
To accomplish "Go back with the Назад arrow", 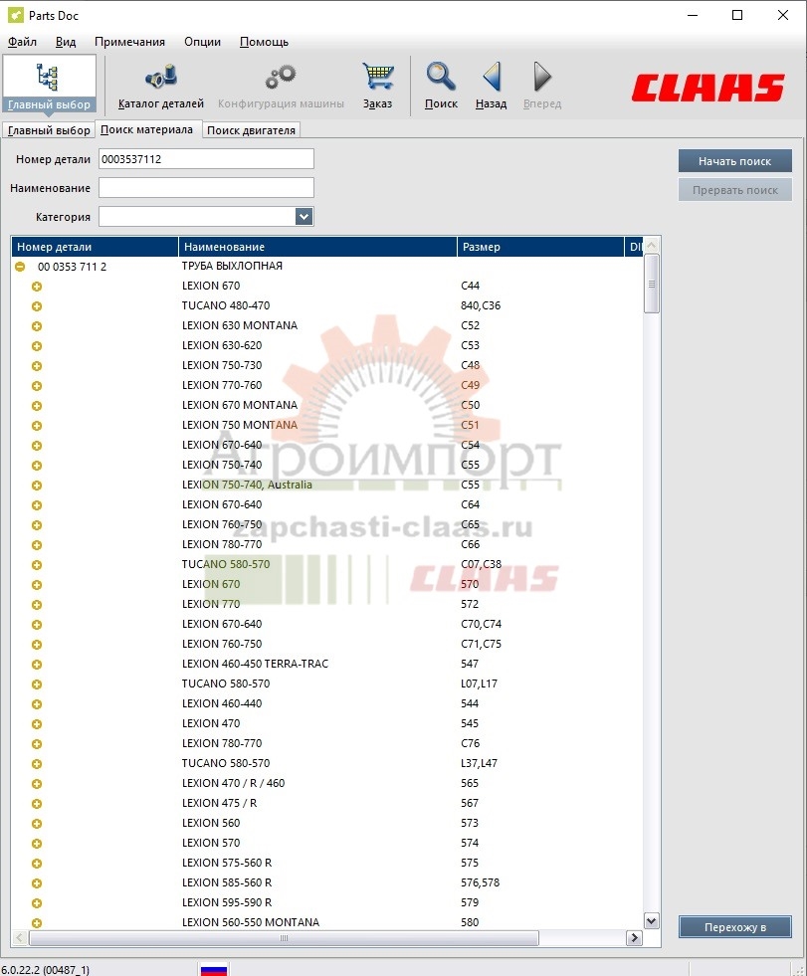I will tap(491, 87).
